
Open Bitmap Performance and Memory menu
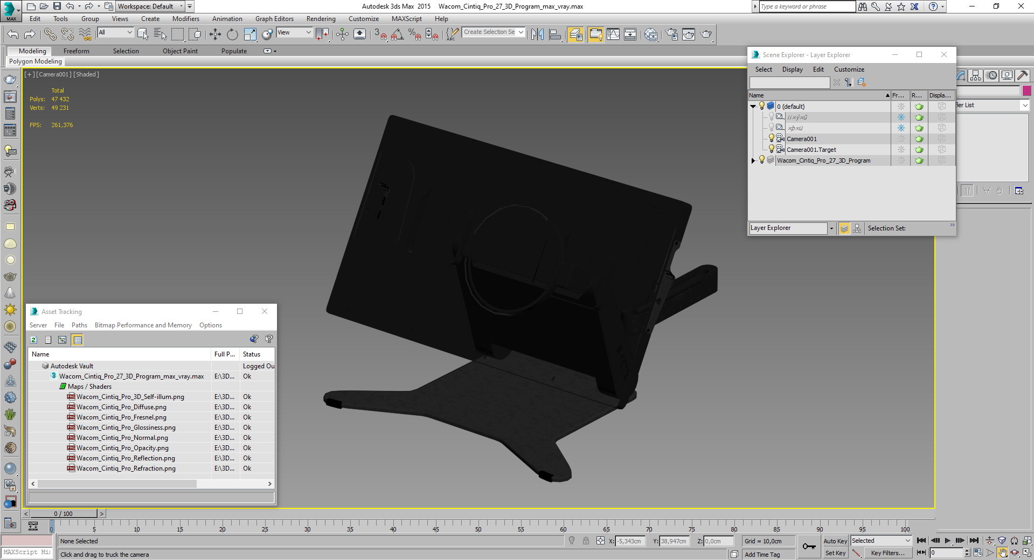(x=143, y=325)
